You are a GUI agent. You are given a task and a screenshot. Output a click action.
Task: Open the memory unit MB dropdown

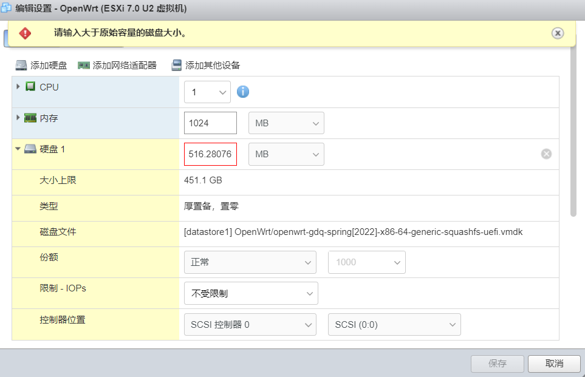click(287, 123)
